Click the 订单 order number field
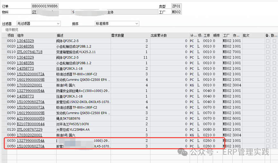This screenshot has width=278, height=163. point(45,6)
